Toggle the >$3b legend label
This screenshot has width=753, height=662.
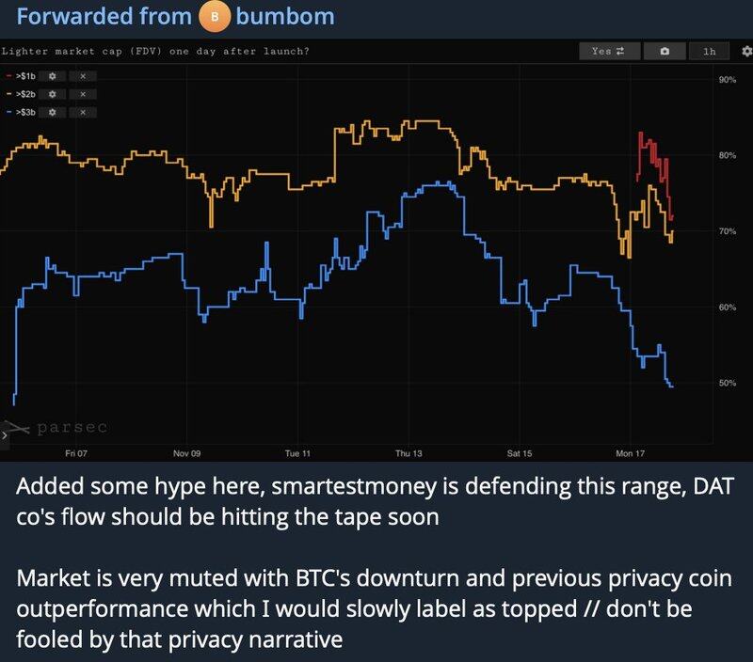tap(26, 113)
